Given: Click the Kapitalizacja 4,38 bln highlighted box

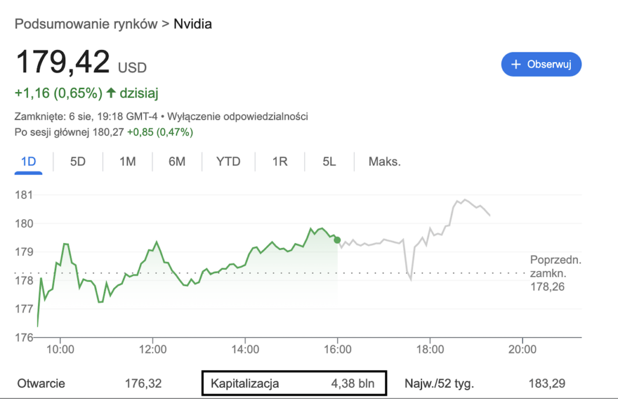Looking at the screenshot, I should (x=294, y=383).
